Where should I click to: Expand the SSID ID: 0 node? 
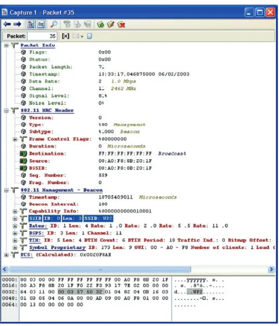pyautogui.click(x=14, y=219)
